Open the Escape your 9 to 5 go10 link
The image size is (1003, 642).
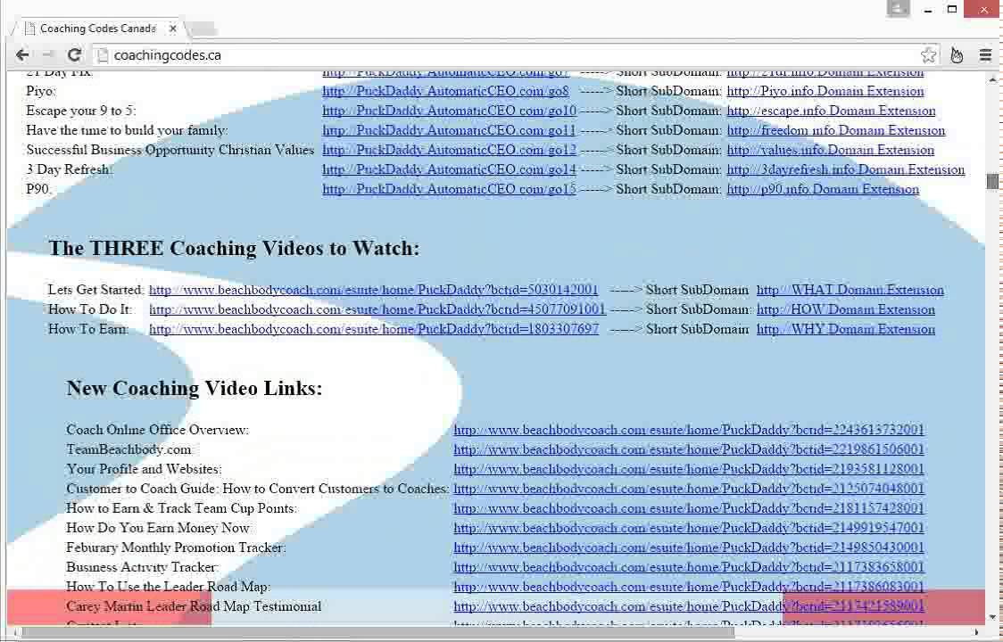449,111
